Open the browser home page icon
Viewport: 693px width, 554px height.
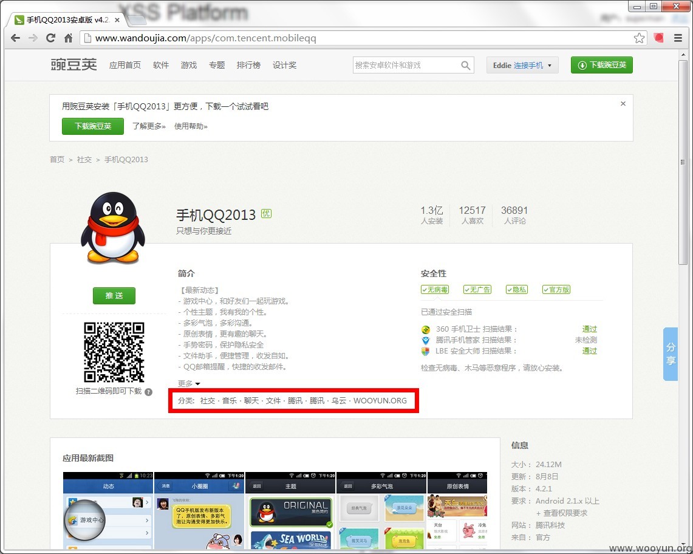(68, 38)
